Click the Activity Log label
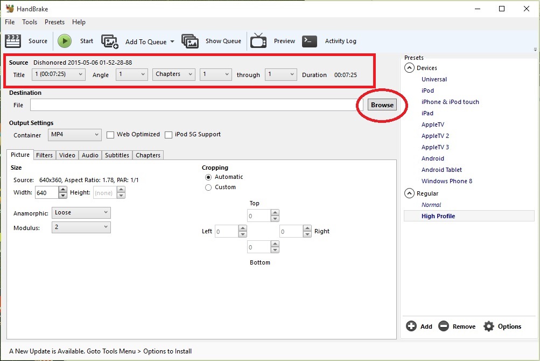 pos(341,41)
